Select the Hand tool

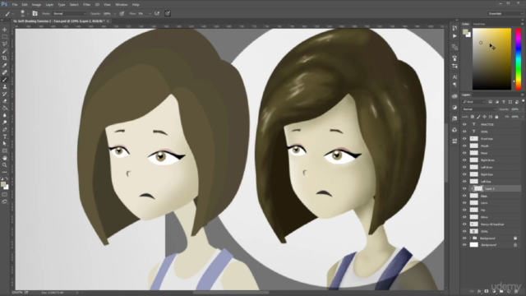[x=5, y=158]
